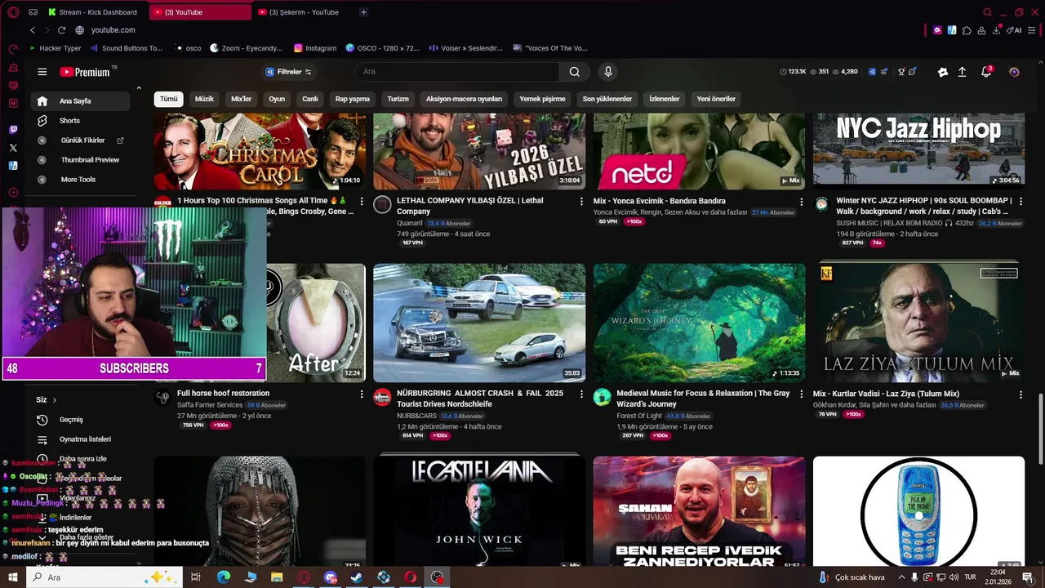Open the Geçmiş history entry

[x=80, y=420]
